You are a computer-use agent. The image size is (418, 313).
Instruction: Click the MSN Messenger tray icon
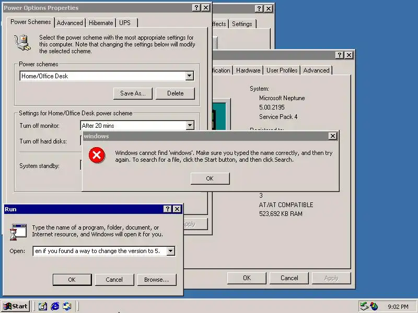[374, 306]
